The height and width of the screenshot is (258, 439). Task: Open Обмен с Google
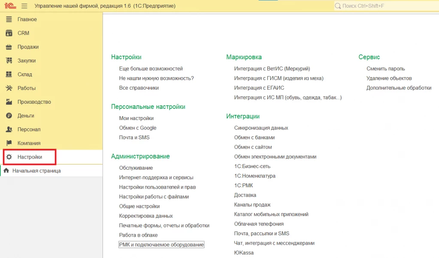click(138, 128)
